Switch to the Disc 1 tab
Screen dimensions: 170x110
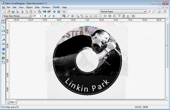[12, 102]
